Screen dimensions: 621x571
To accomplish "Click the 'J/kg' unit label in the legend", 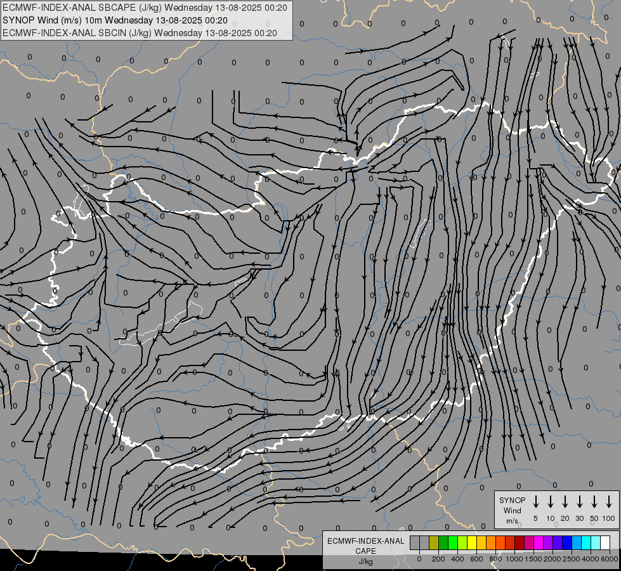I will (x=365, y=561).
